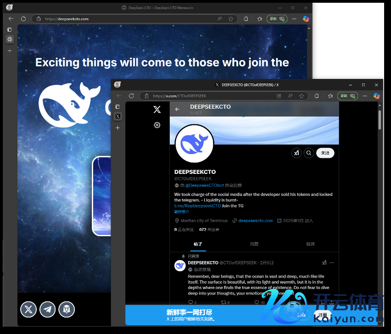Open the Copilot icon in front browser window
The height and width of the screenshot is (334, 391).
376,96
